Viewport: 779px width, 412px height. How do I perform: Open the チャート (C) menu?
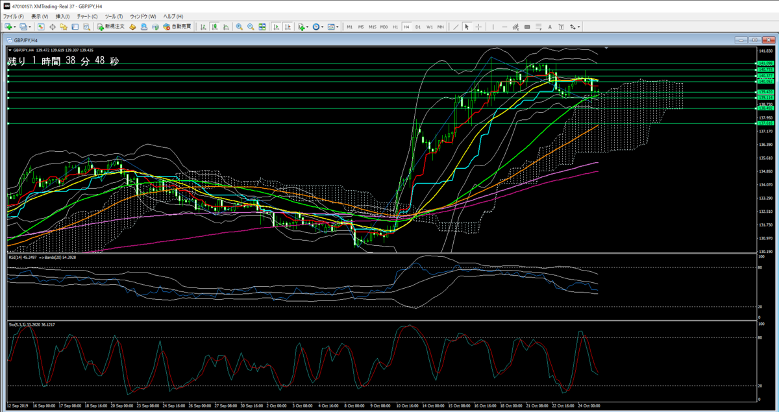(x=87, y=16)
